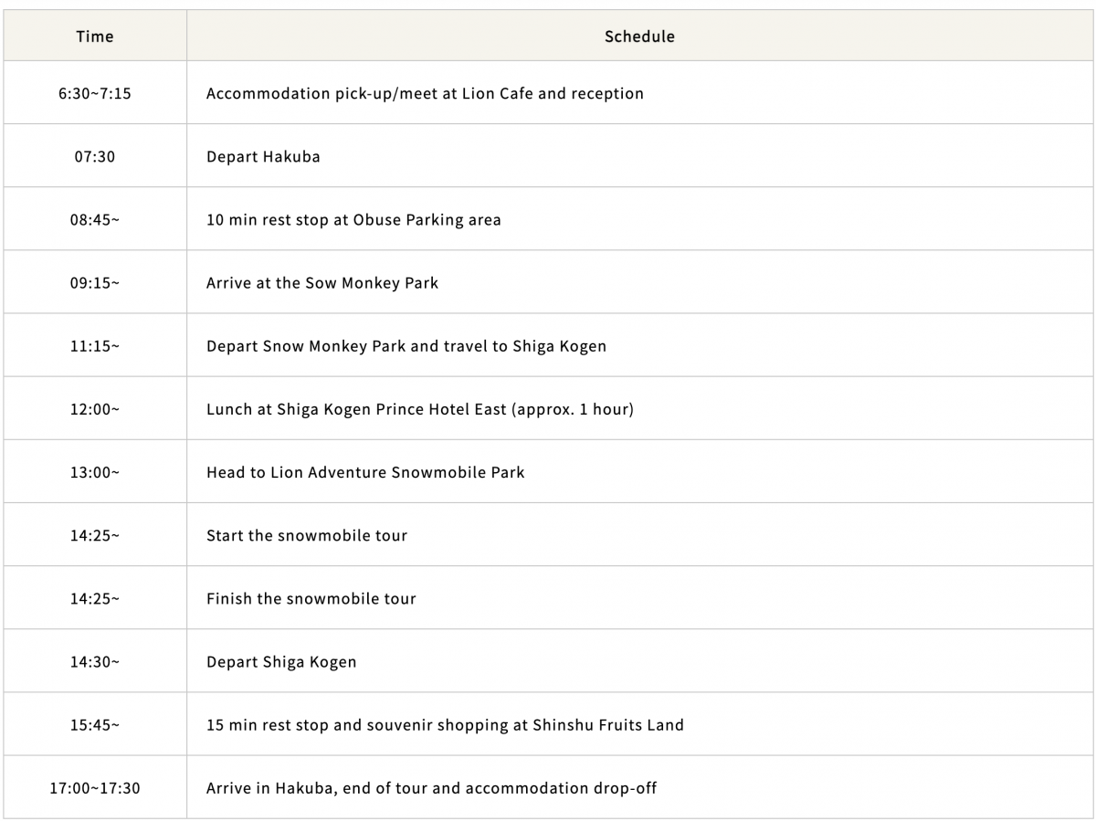Select "Depart Snow Monkey Park and travel" entry

coord(350,346)
